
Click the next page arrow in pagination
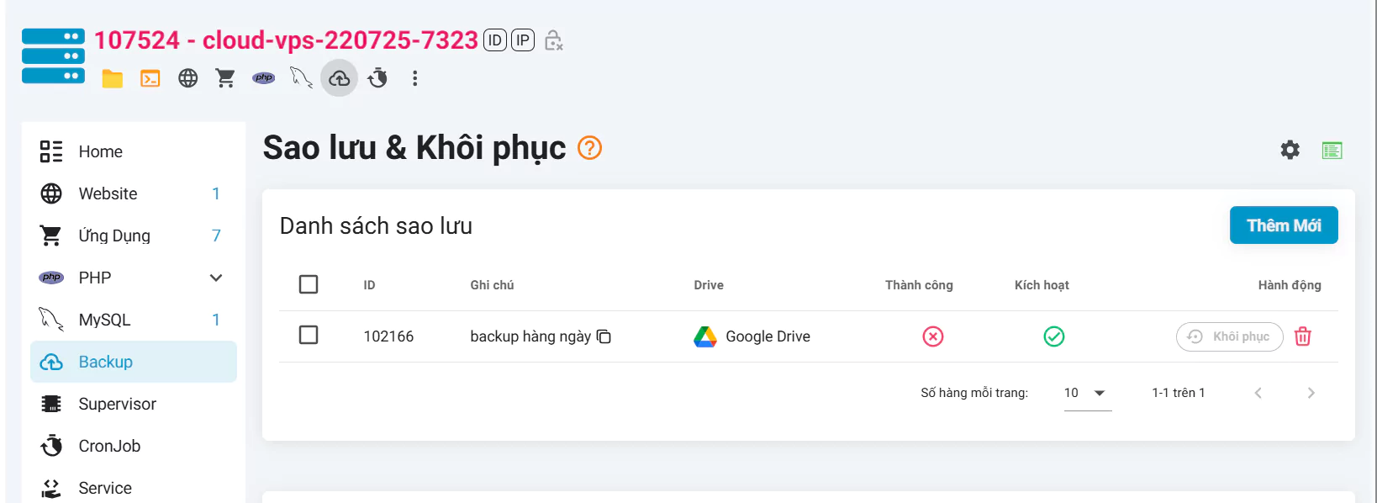click(x=1311, y=393)
